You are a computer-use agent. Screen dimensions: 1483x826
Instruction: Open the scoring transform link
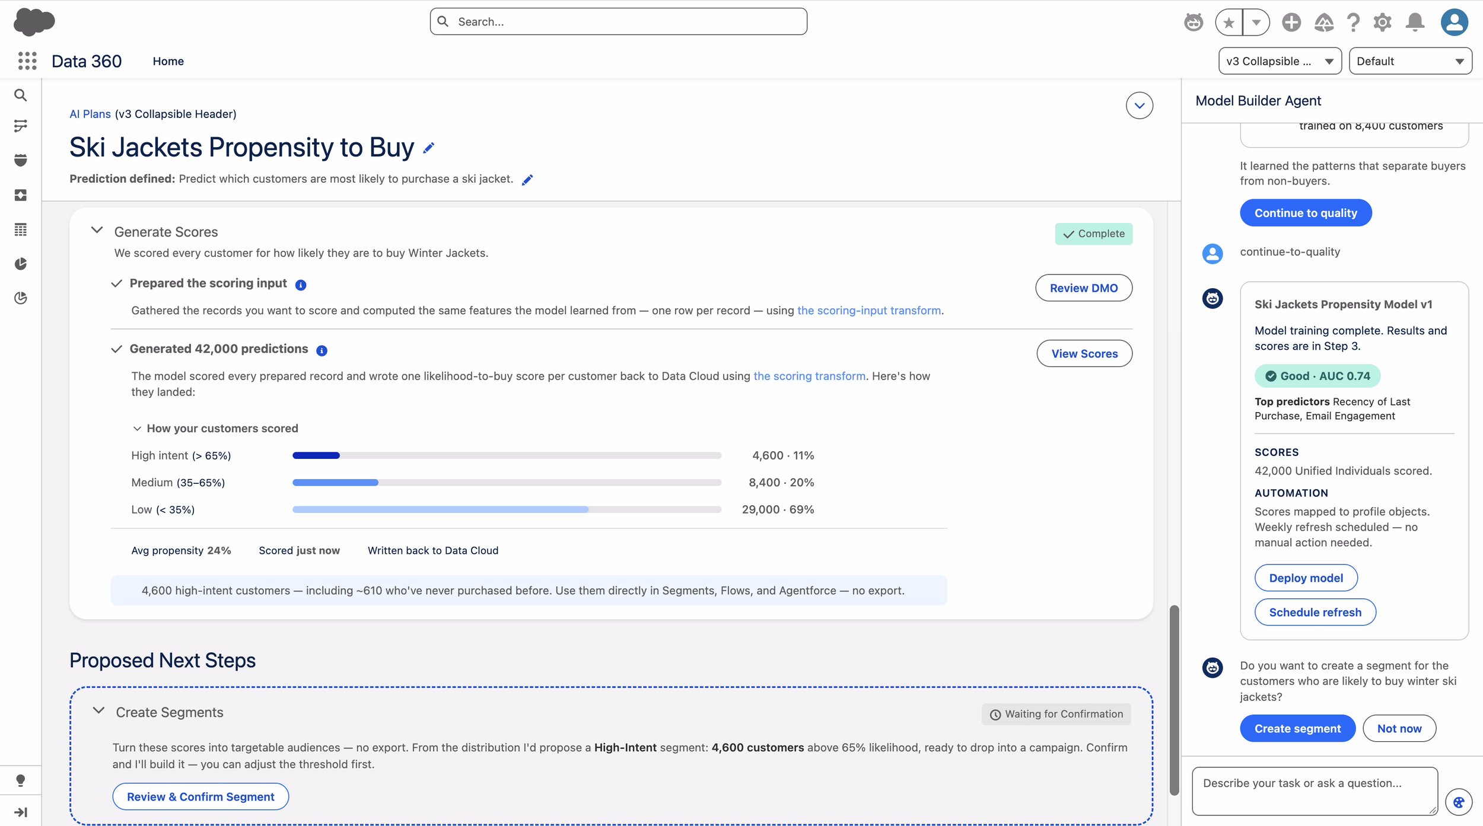click(809, 376)
